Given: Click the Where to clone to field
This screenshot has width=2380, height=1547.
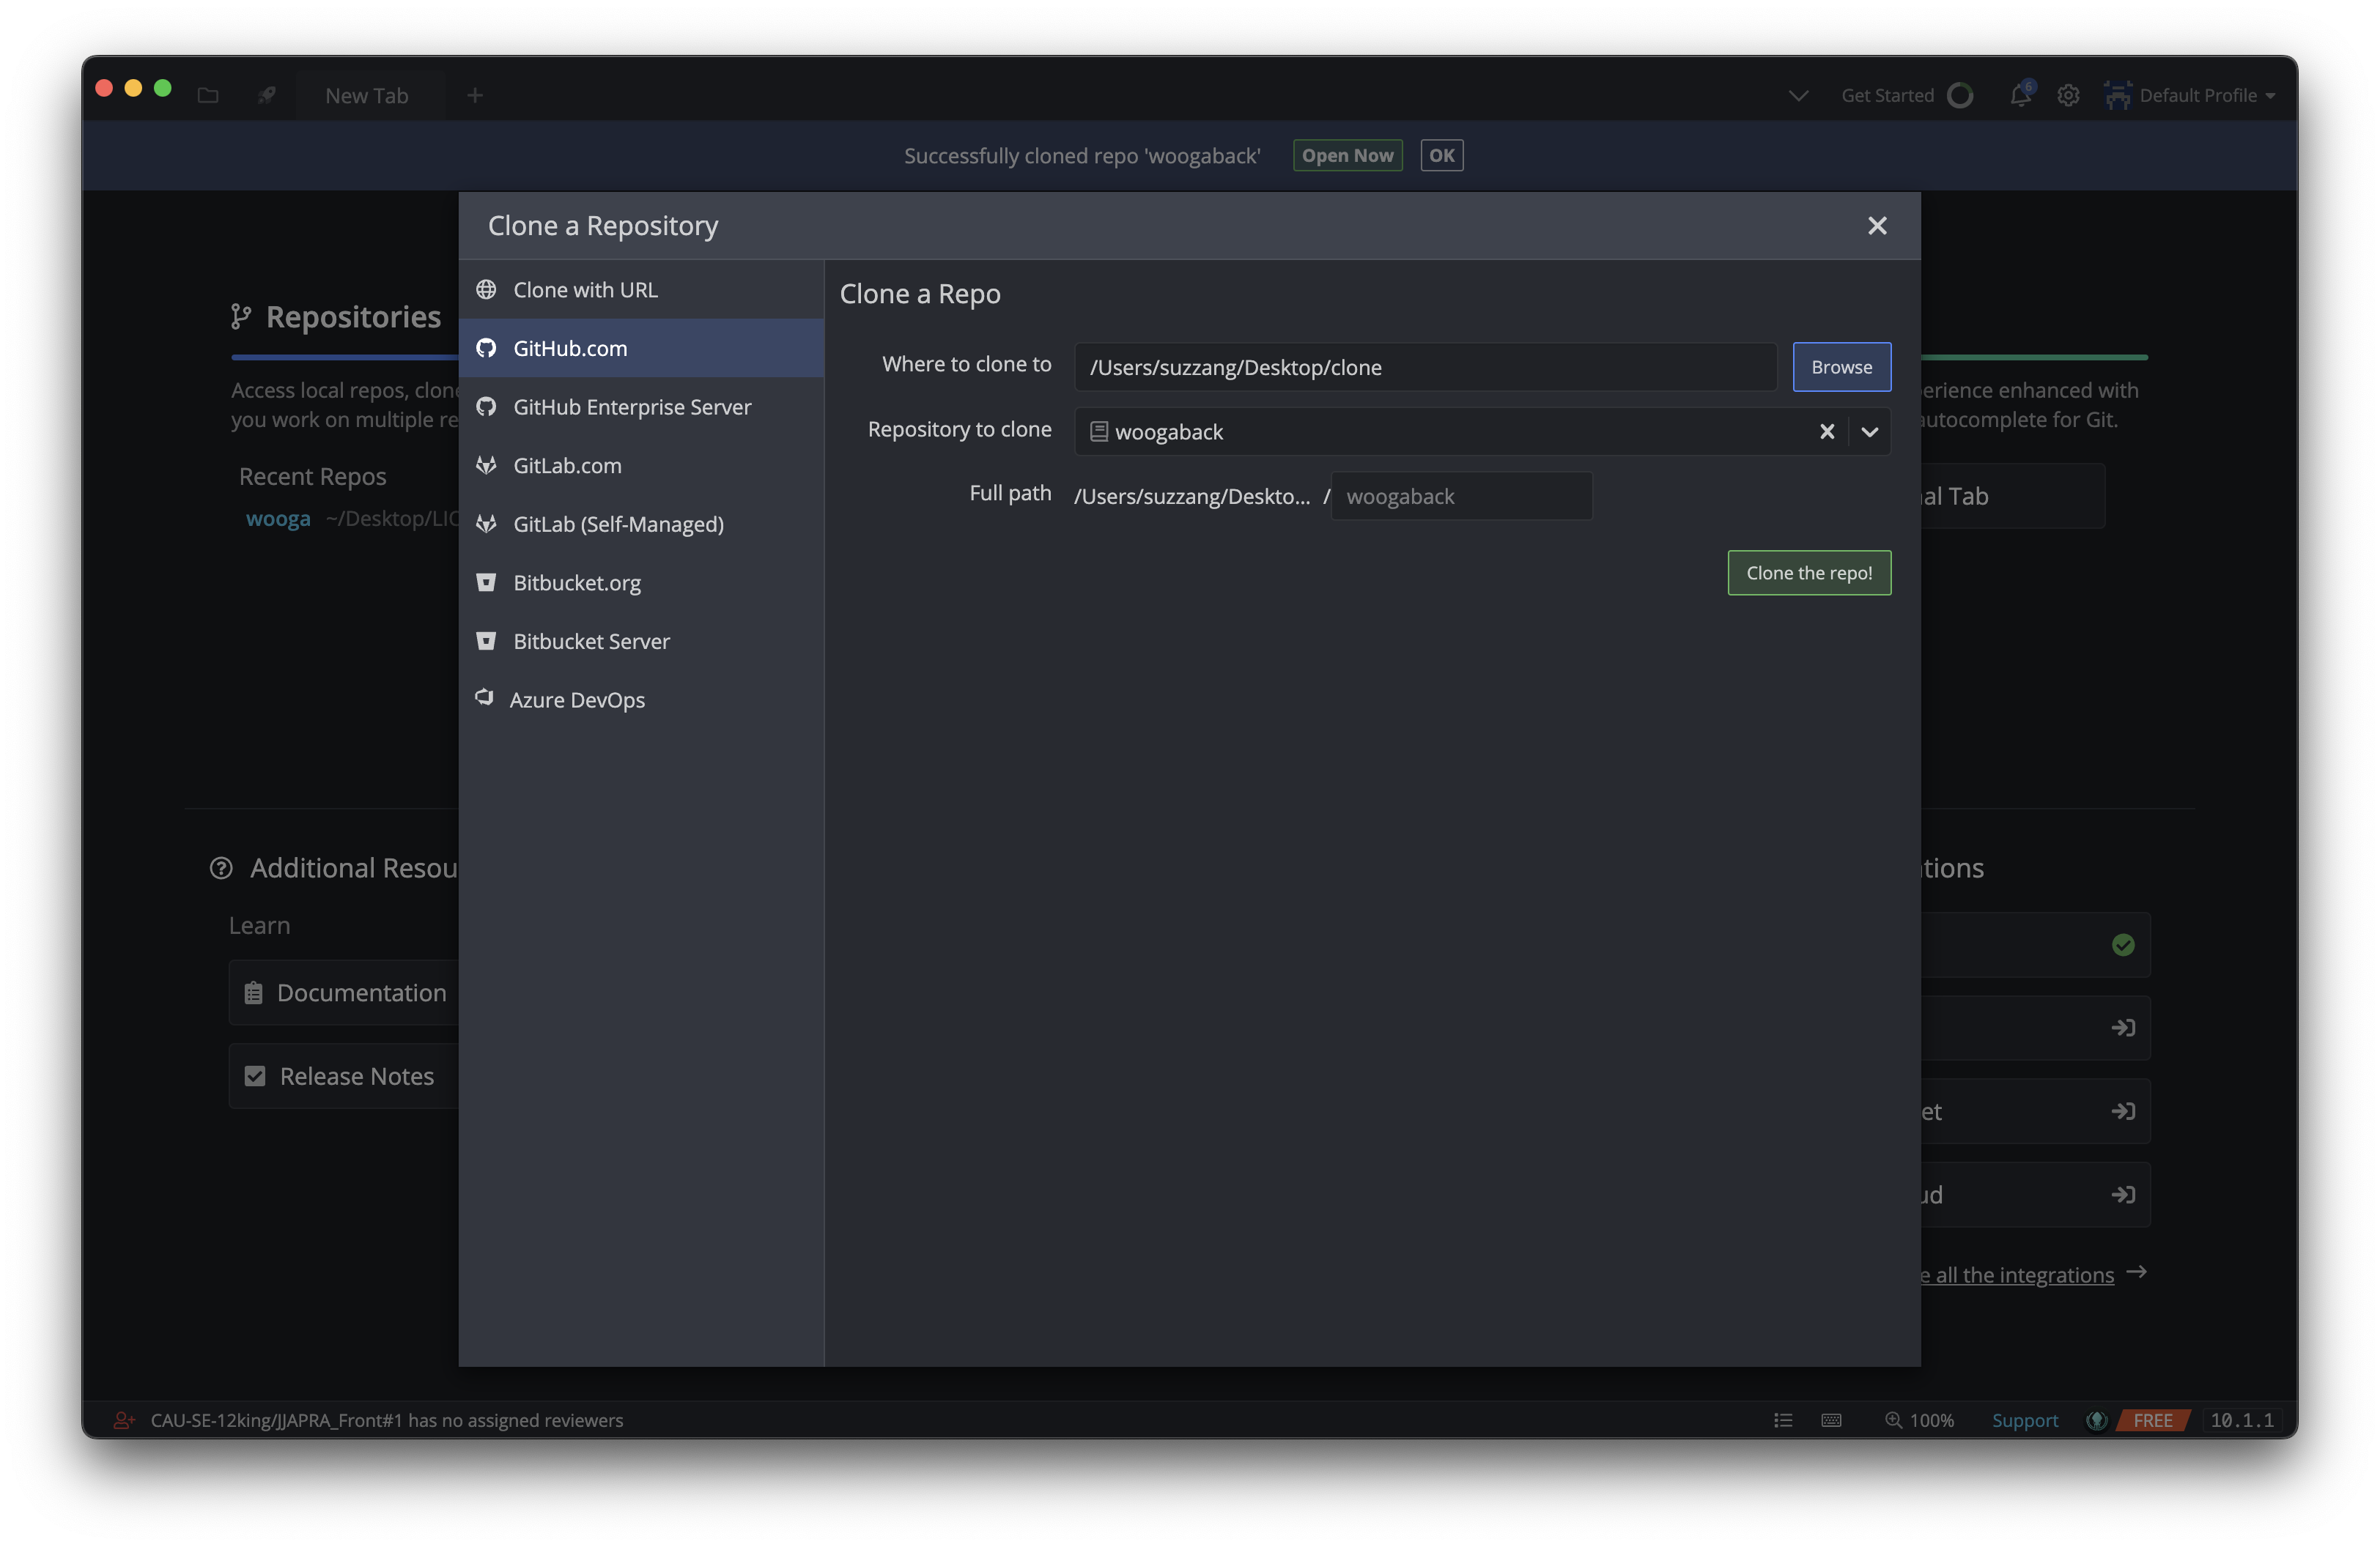Looking at the screenshot, I should coord(1425,367).
